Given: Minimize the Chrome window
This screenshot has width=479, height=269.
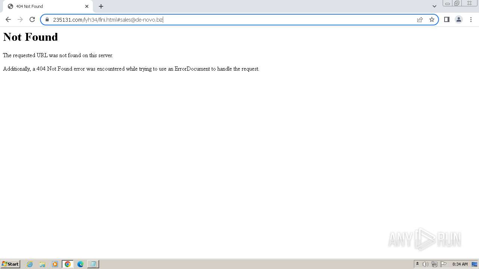Looking at the screenshot, I should pos(448,3).
